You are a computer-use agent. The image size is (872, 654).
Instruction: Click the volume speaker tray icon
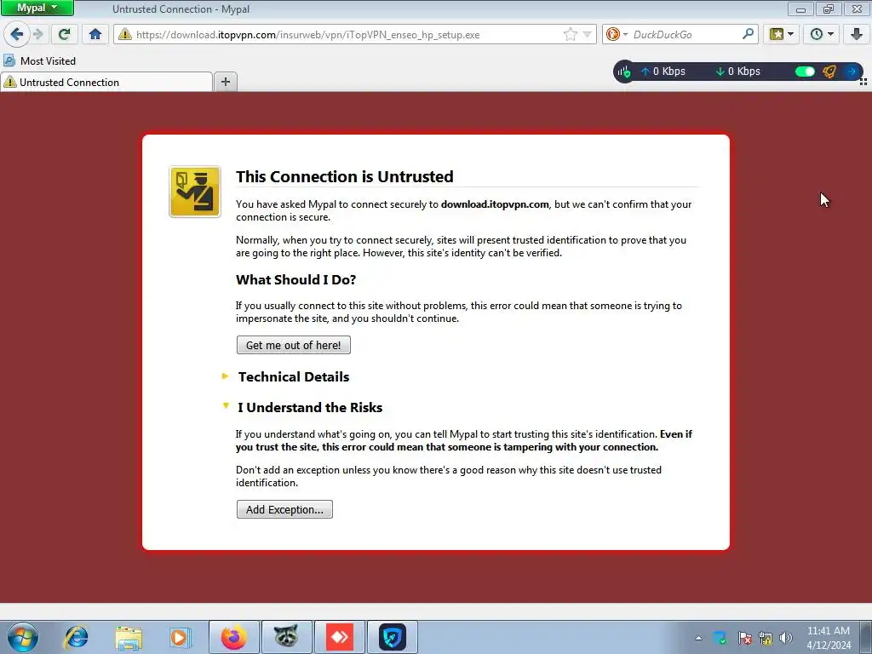(786, 638)
